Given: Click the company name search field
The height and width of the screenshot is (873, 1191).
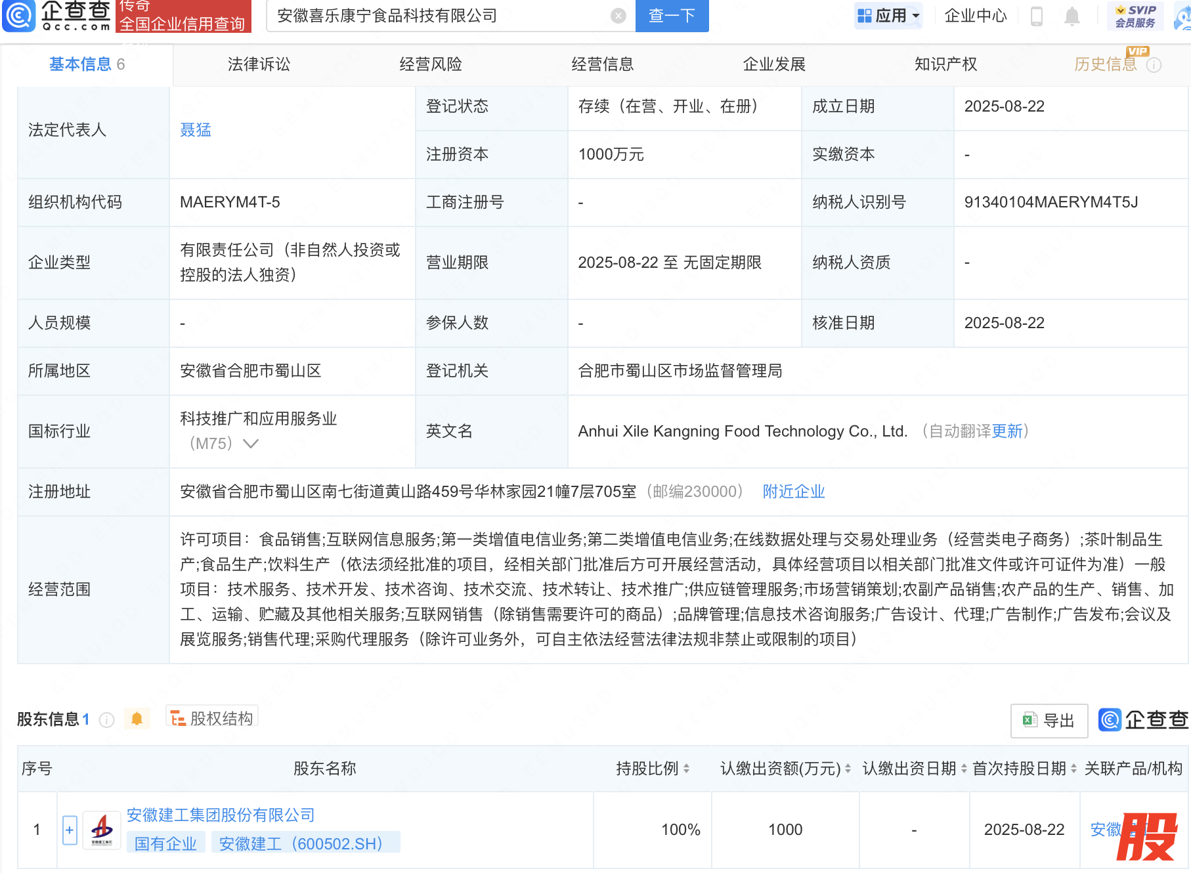Looking at the screenshot, I should (x=440, y=16).
